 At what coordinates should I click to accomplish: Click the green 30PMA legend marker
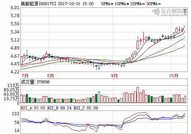coord(159,4)
